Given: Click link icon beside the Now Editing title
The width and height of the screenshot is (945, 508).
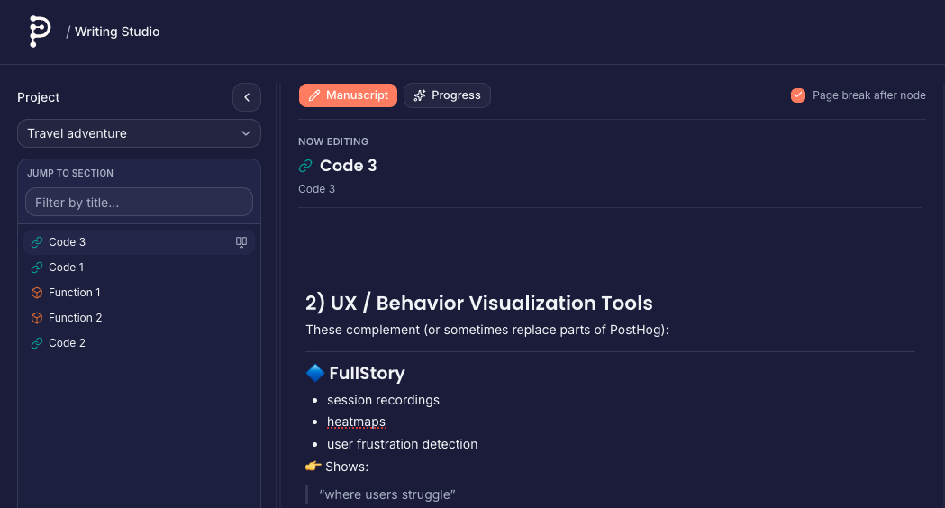Looking at the screenshot, I should pyautogui.click(x=305, y=166).
